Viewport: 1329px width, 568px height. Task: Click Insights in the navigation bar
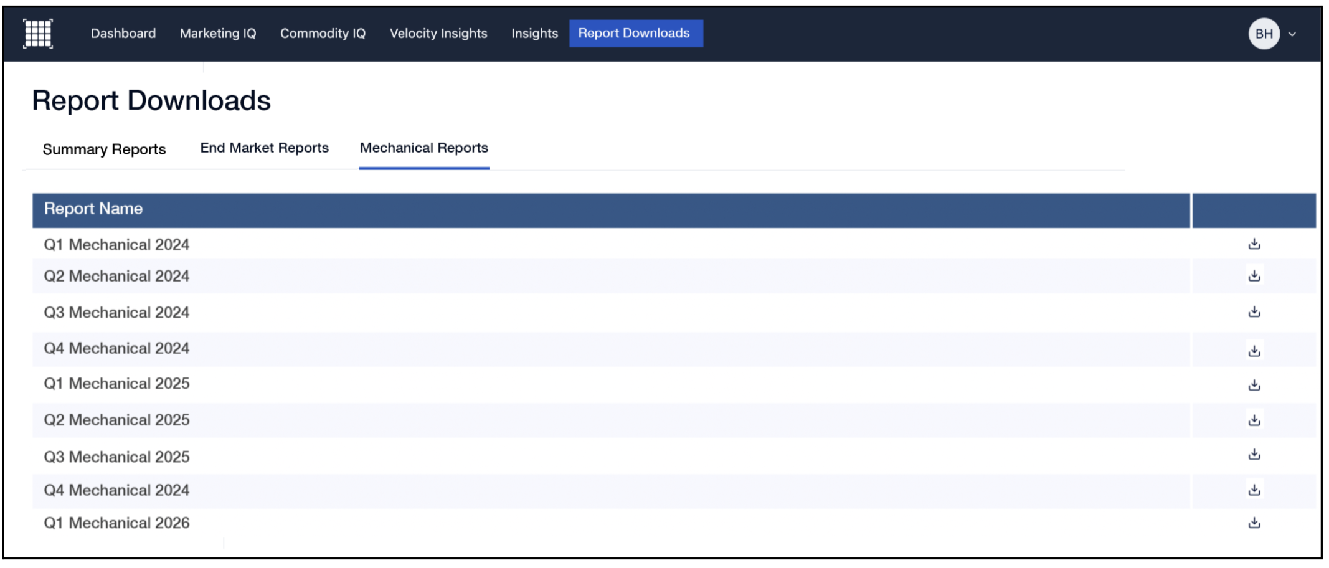(534, 34)
